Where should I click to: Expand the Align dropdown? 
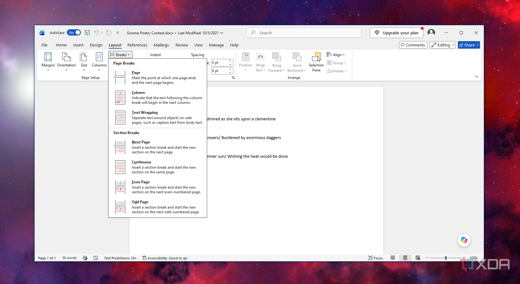point(336,55)
